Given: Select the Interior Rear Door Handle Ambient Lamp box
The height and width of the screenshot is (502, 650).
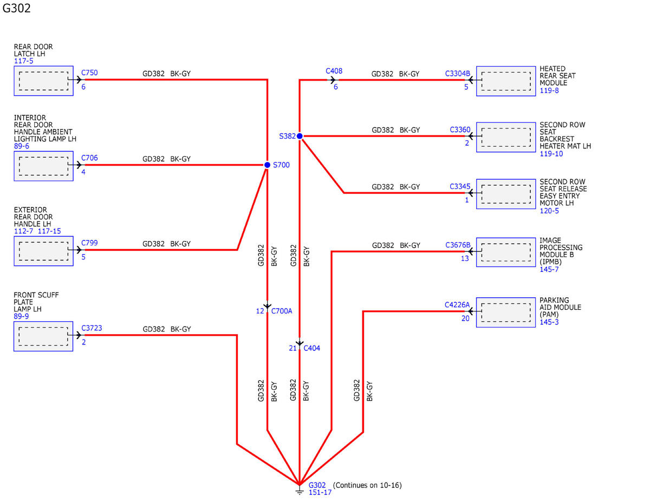Looking at the screenshot, I should [43, 166].
